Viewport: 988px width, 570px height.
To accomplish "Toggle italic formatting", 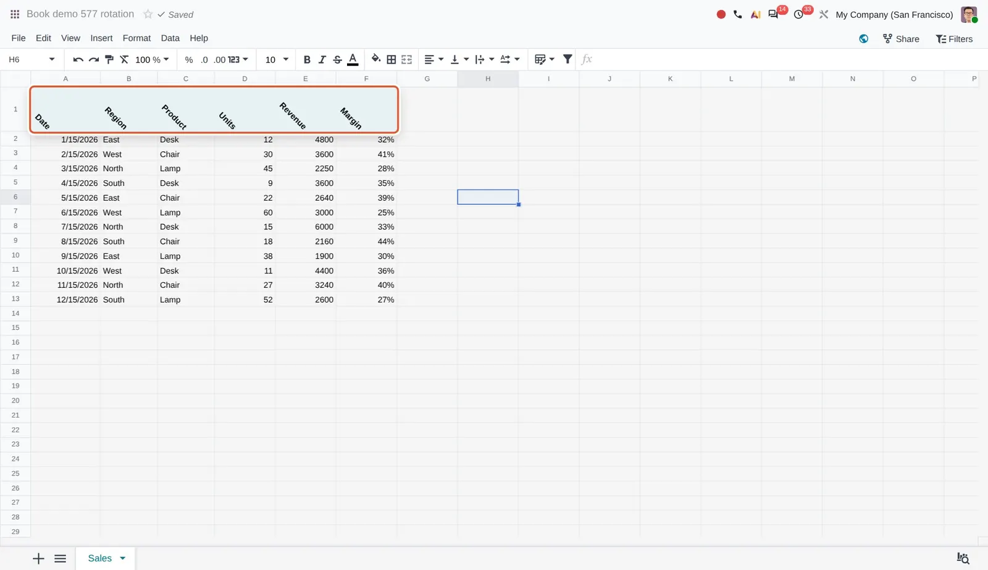I will click(x=322, y=59).
